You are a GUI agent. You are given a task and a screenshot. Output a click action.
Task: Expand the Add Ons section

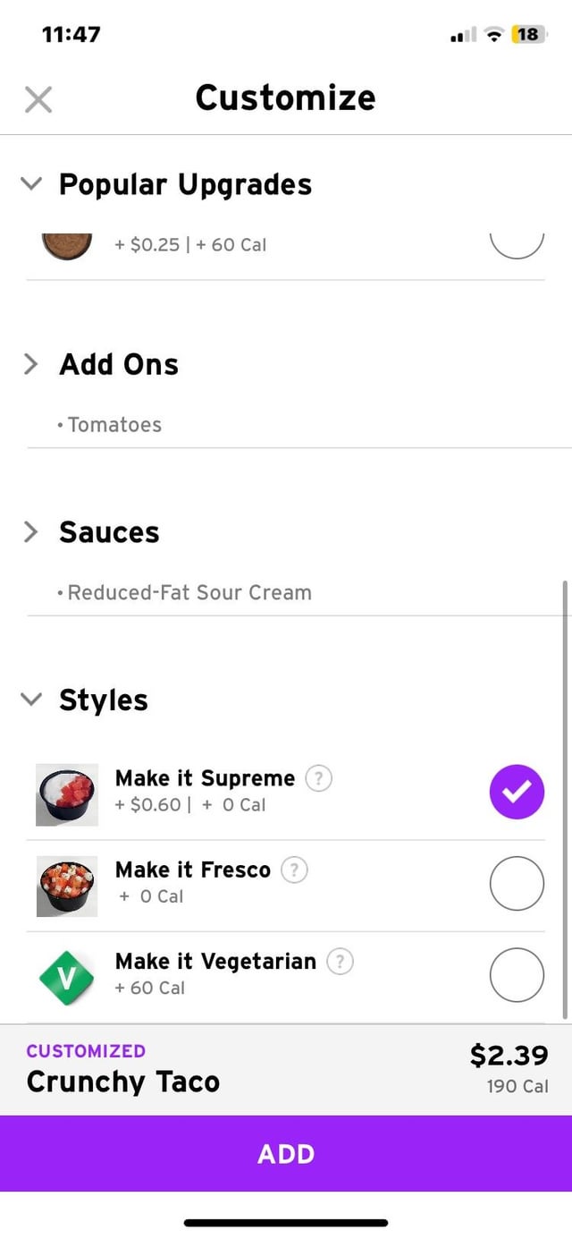(31, 364)
